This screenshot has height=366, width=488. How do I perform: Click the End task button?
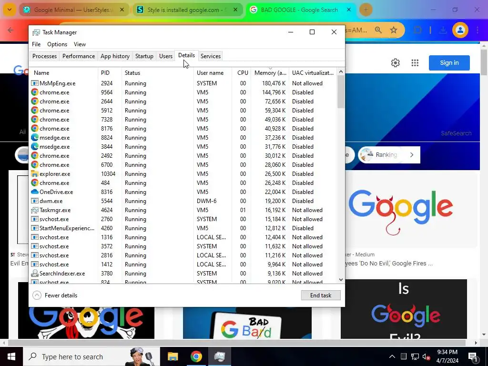(321, 295)
